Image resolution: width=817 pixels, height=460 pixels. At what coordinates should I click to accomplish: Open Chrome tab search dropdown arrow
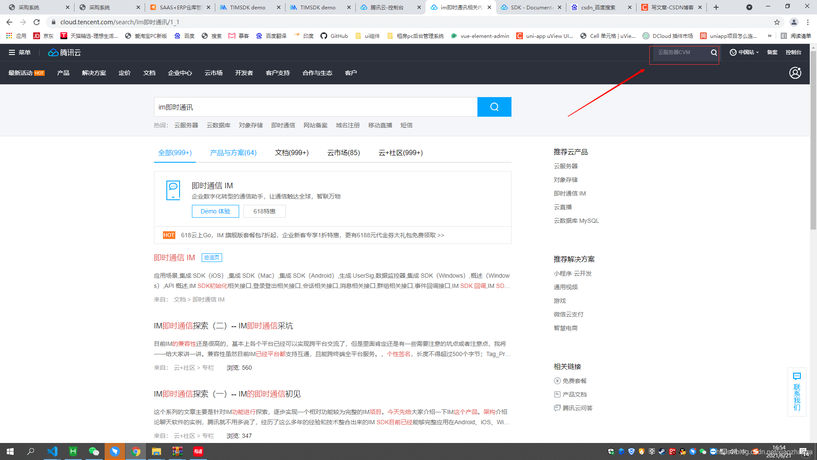coord(749,7)
